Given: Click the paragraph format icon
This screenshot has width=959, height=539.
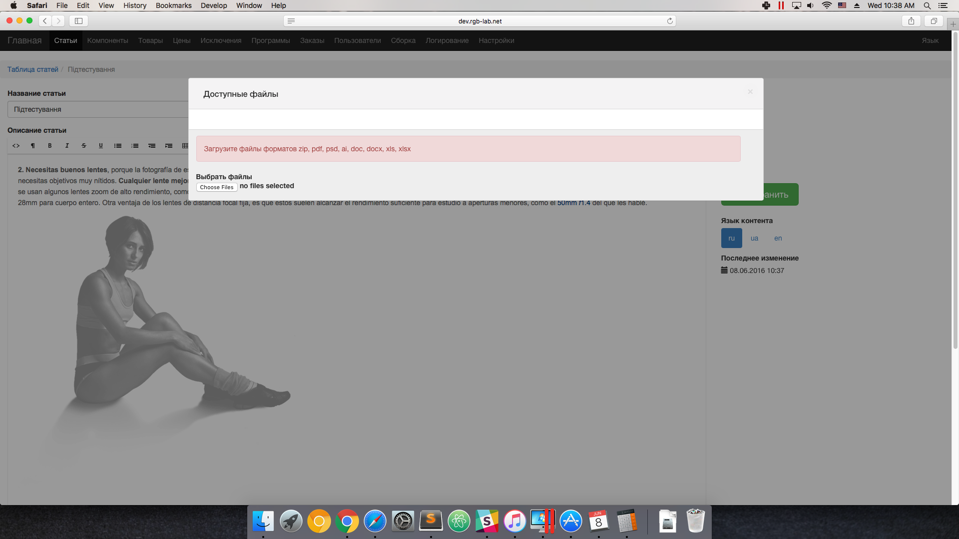Looking at the screenshot, I should [33, 146].
